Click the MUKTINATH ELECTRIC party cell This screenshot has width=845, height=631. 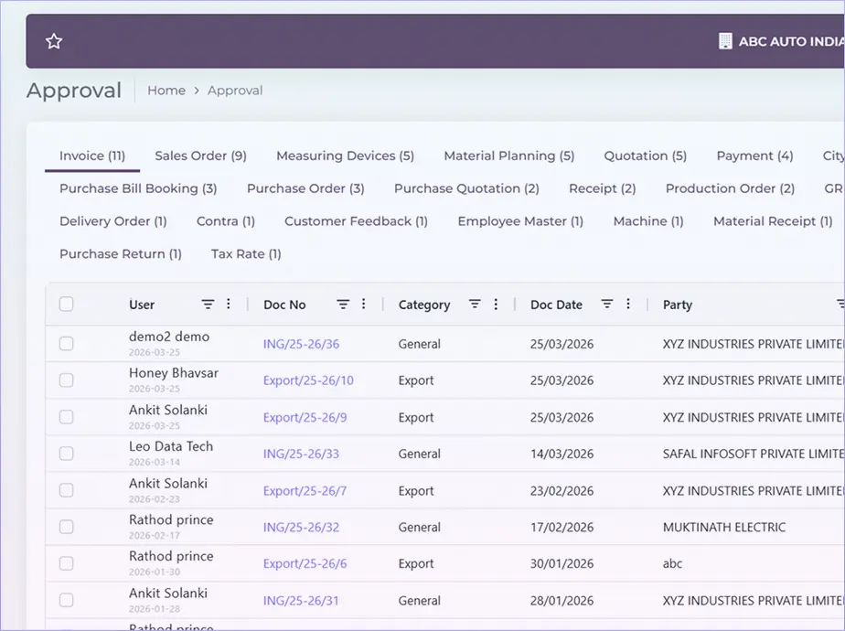[724, 527]
